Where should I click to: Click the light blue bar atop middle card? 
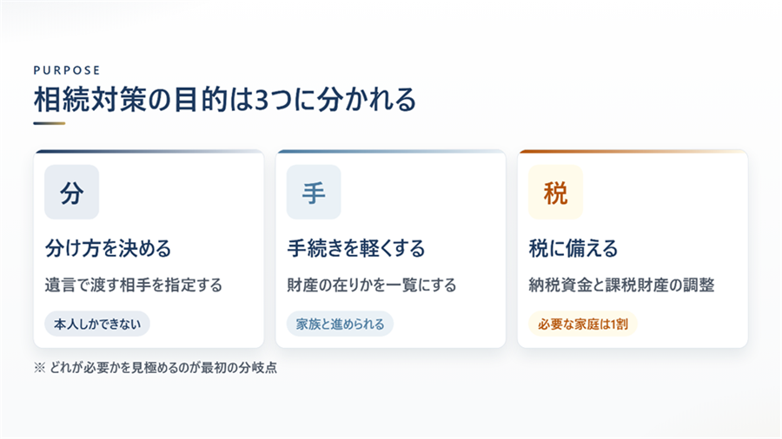point(390,151)
